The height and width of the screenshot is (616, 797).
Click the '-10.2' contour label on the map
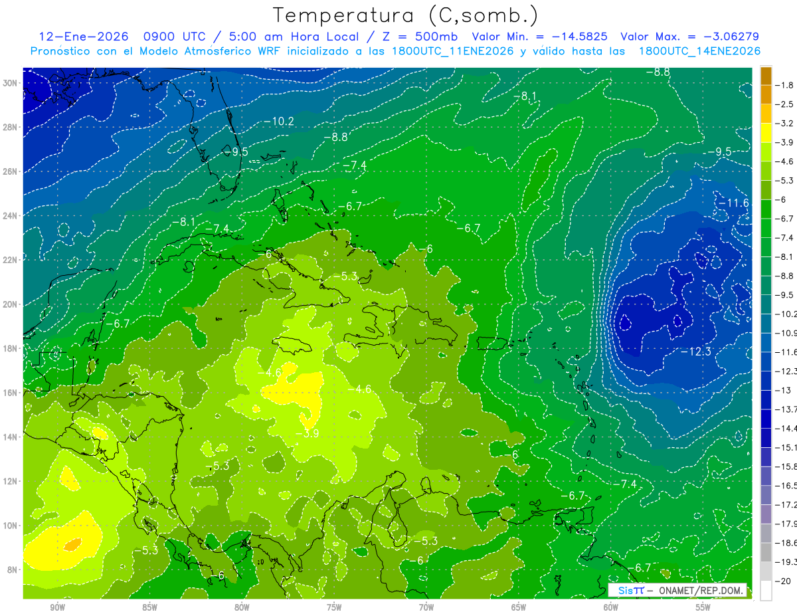(278, 121)
